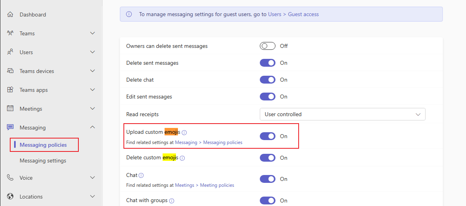
Task: Click the Messaging chat bubble icon
Action: 10,128
